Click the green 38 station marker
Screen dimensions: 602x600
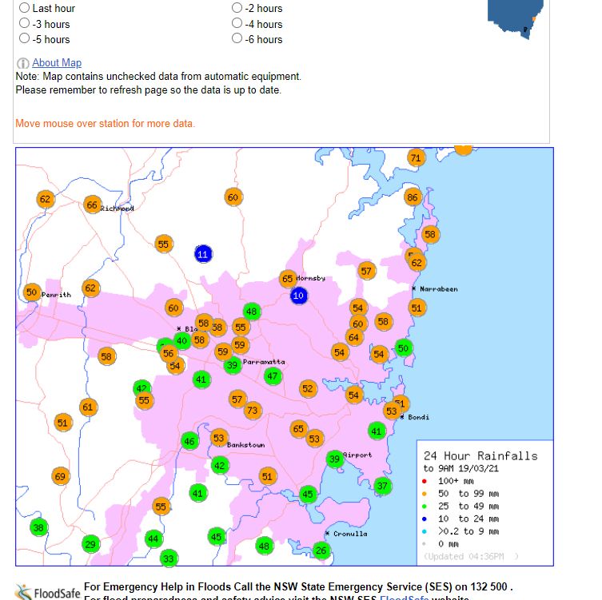pyautogui.click(x=38, y=527)
